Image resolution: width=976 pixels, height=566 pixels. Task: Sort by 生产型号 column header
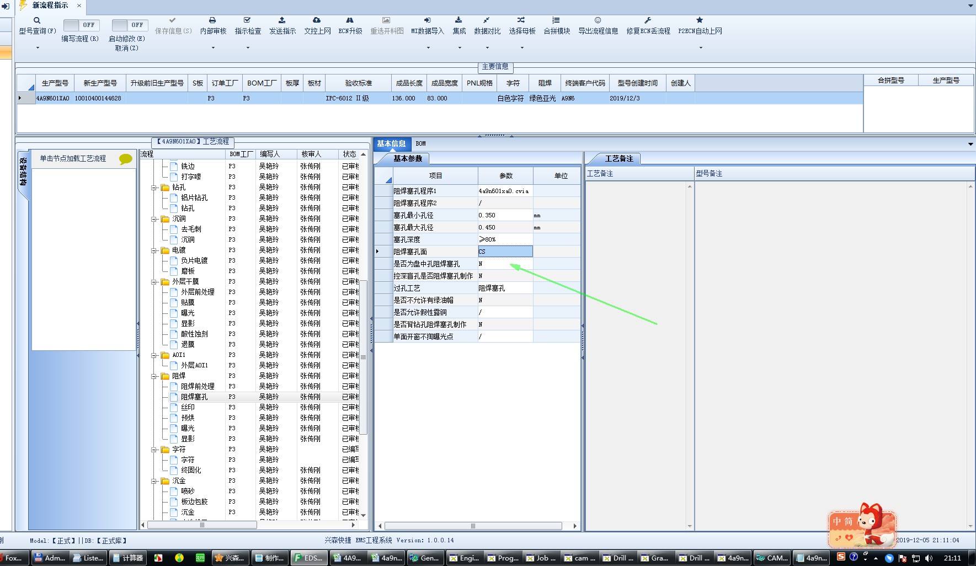click(55, 83)
